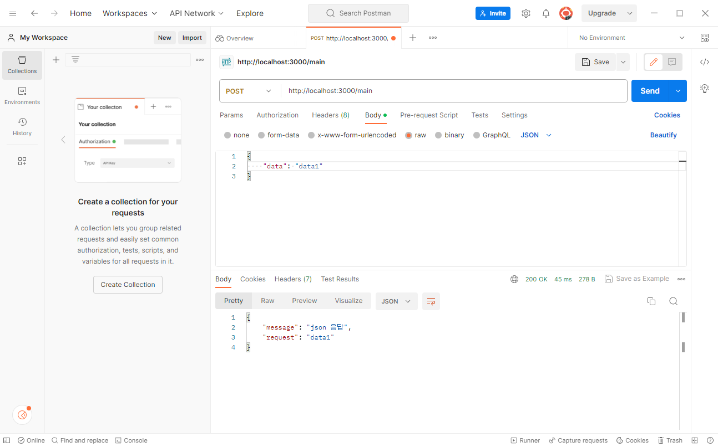The height and width of the screenshot is (447, 718).
Task: Click the plus to create new collection
Action: (x=55, y=60)
